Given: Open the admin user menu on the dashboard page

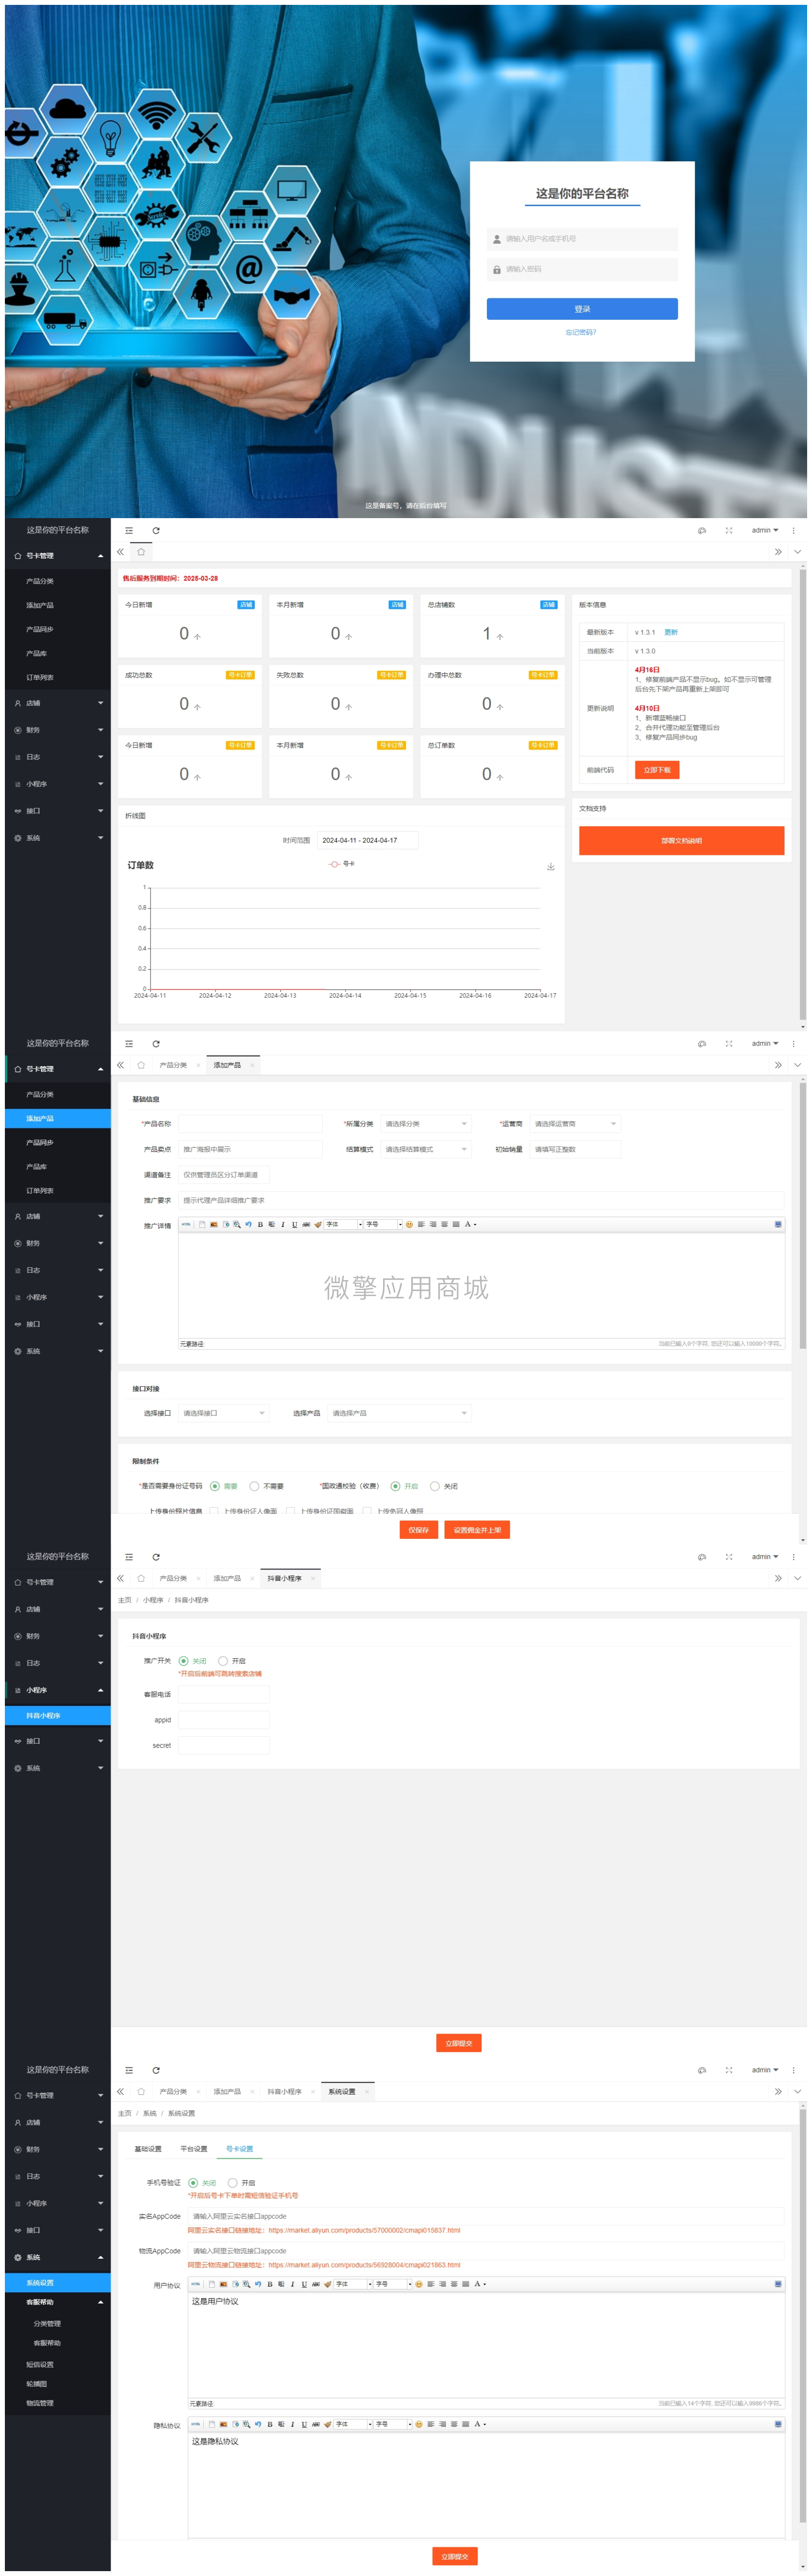Looking at the screenshot, I should pyautogui.click(x=765, y=530).
